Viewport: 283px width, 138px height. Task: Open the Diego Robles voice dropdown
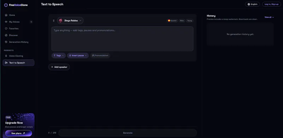click(x=70, y=21)
